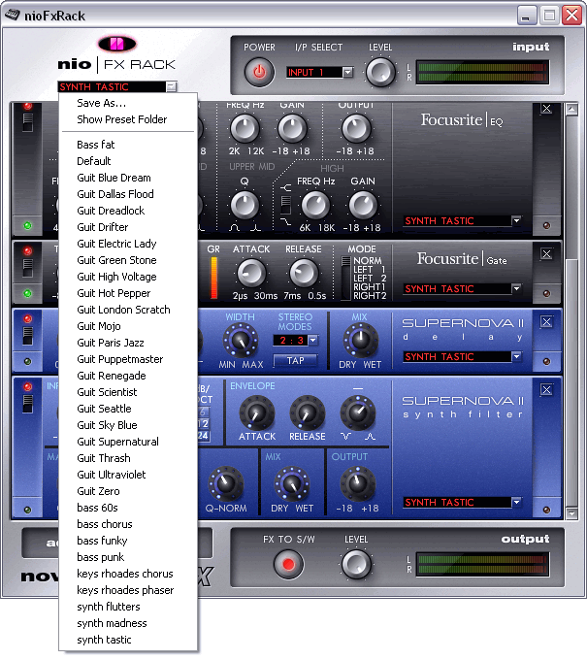
Task: Flip the Focusrite Gate module rack switch
Action: click(x=28, y=269)
